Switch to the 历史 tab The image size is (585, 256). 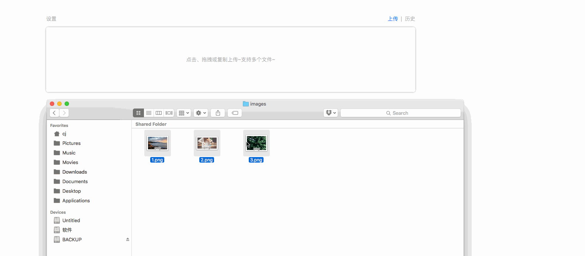tap(410, 19)
